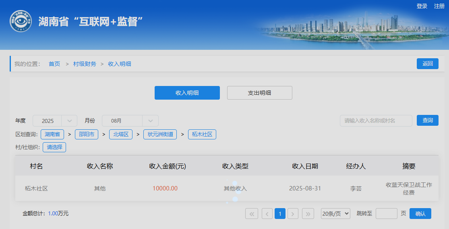
Task: Switch to the 支出明细 tab
Action: [x=260, y=93]
